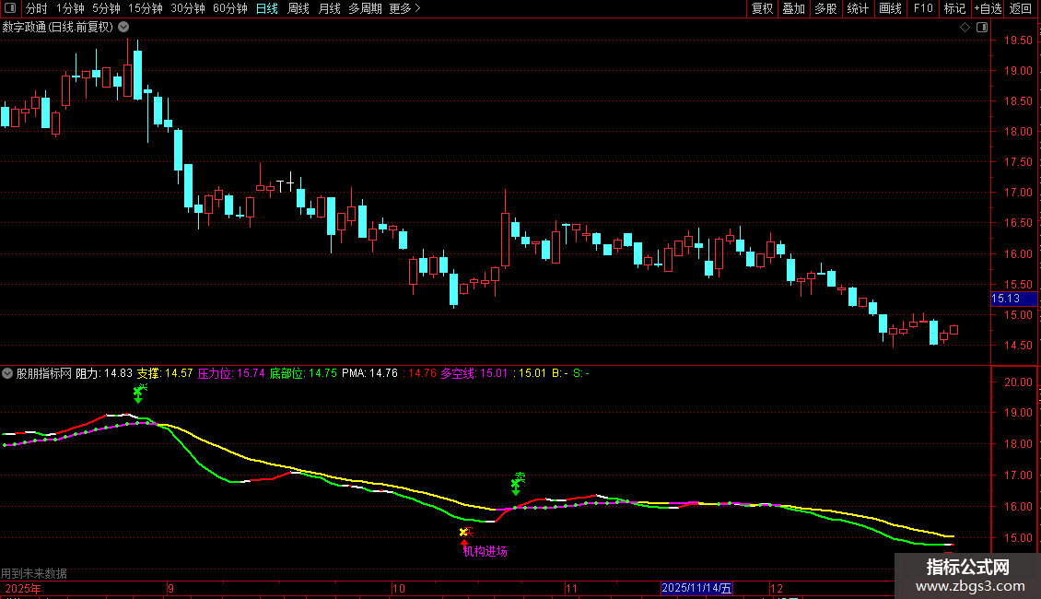The image size is (1041, 599).
Task: Select the 30分钟 period
Action: coord(188,8)
